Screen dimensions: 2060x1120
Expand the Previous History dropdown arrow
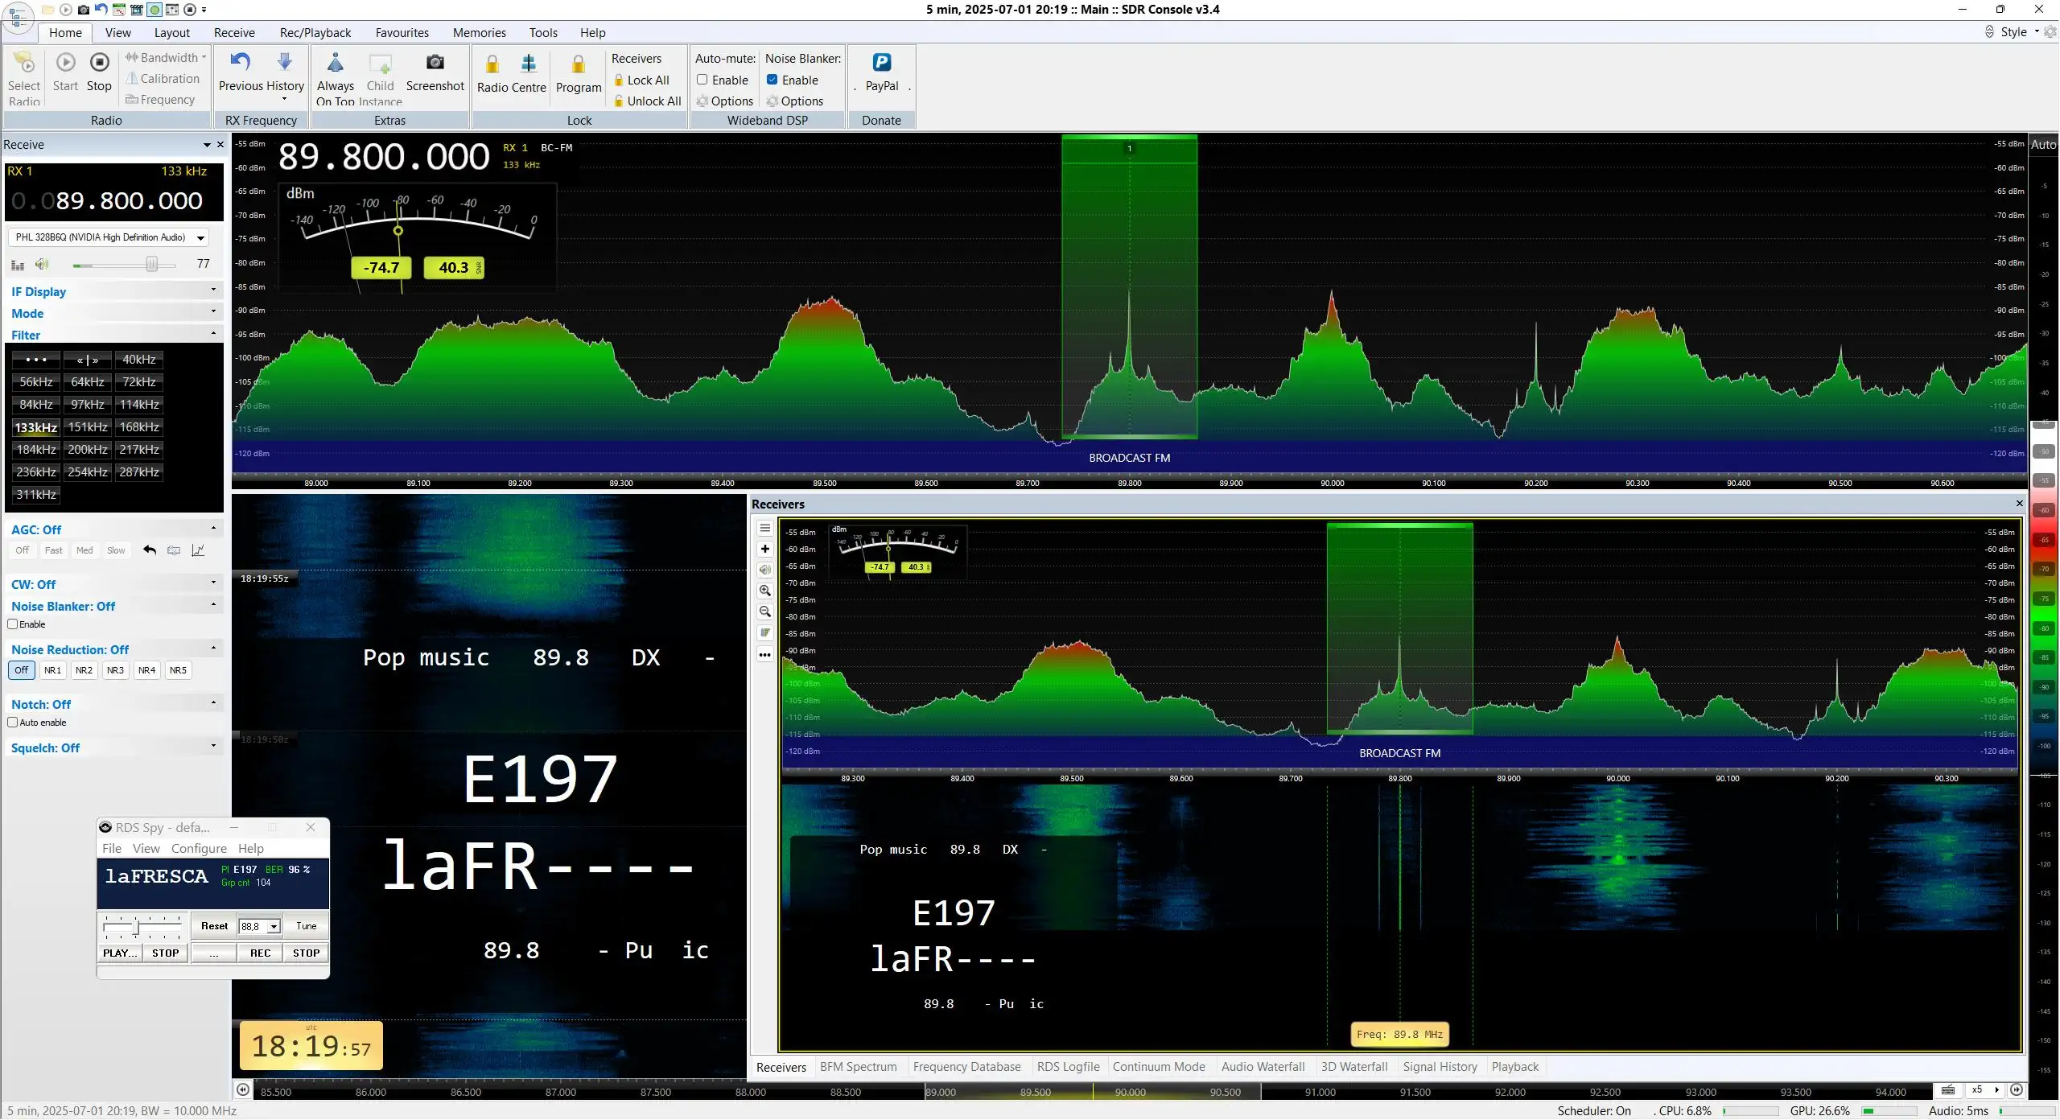pyautogui.click(x=284, y=99)
